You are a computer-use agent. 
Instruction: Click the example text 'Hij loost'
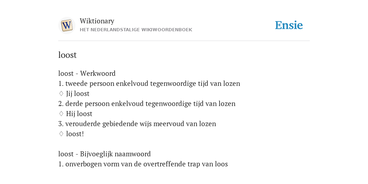[x=79, y=114]
